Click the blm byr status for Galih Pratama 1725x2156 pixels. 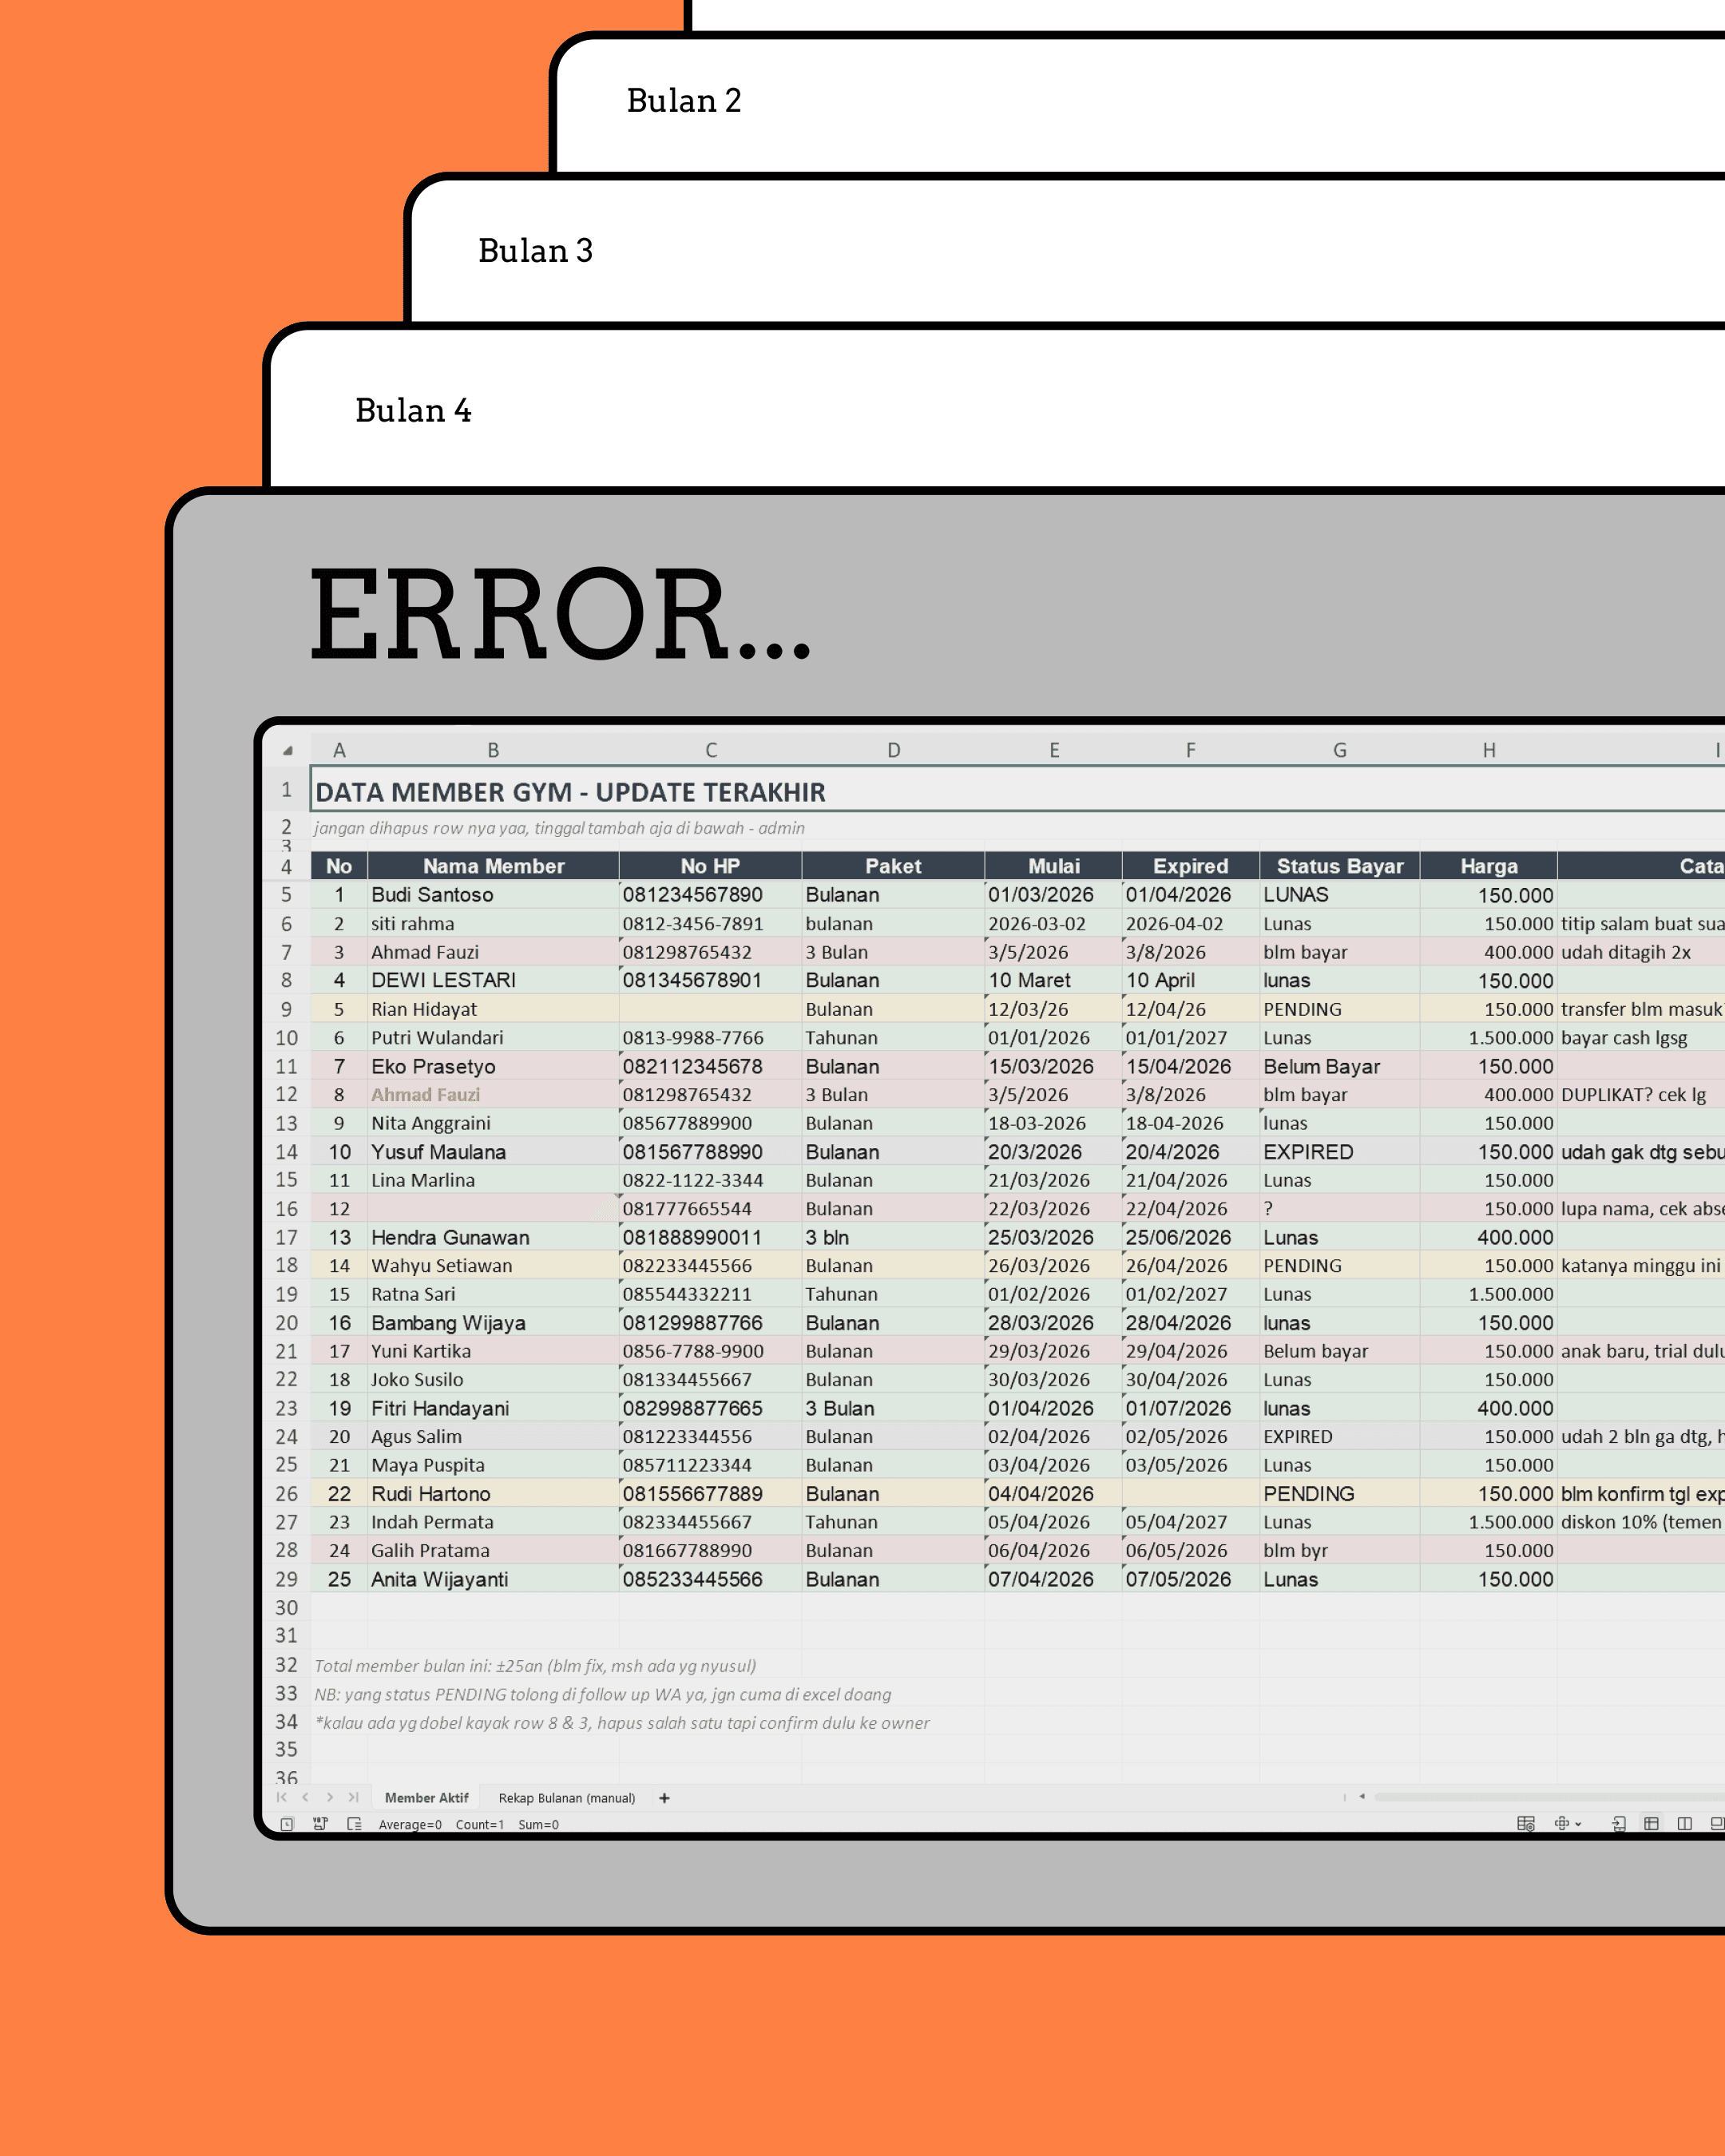[1340, 1551]
